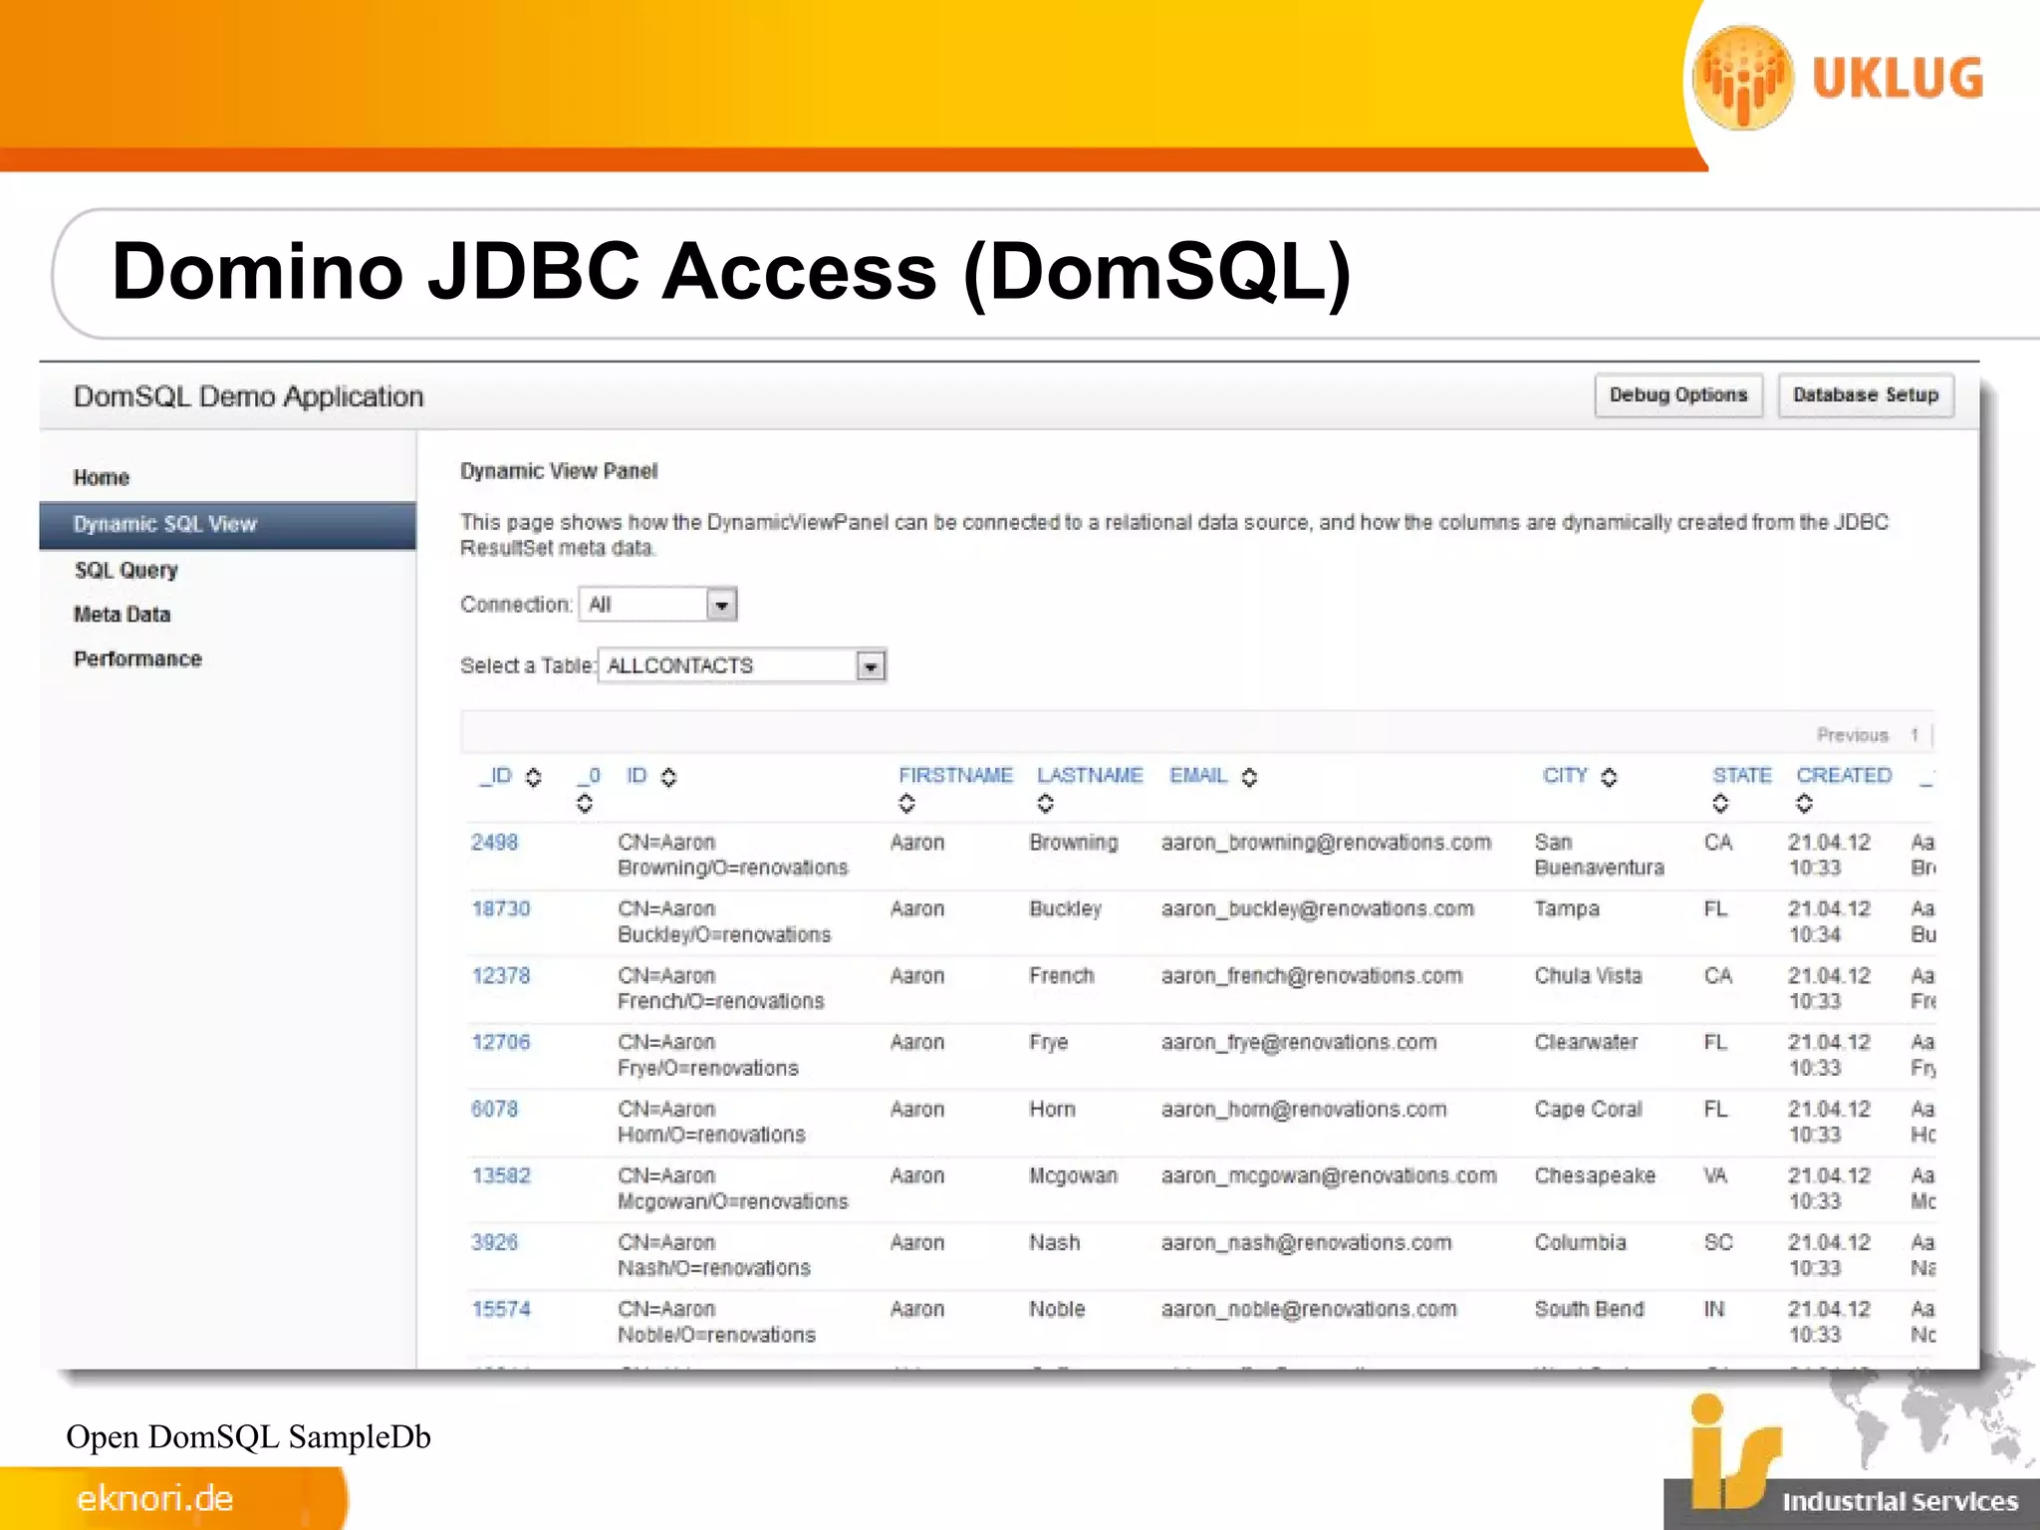Sort by the _0 column icon

[x=585, y=804]
